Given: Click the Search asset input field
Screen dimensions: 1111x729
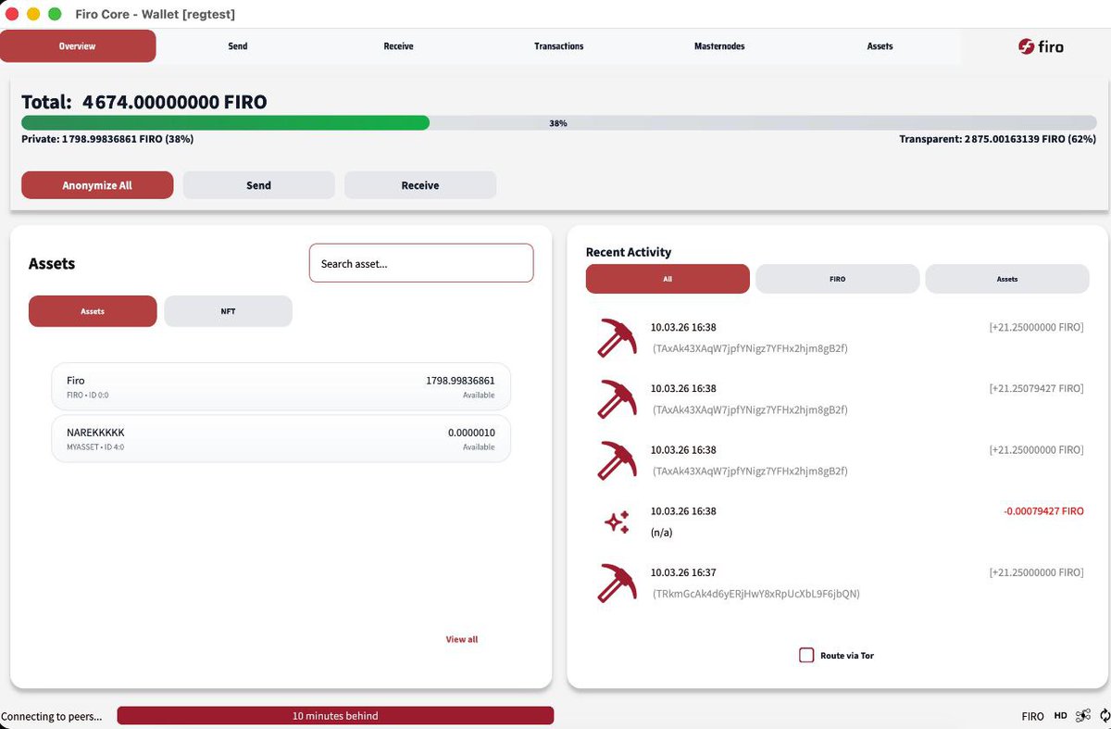Looking at the screenshot, I should point(421,263).
